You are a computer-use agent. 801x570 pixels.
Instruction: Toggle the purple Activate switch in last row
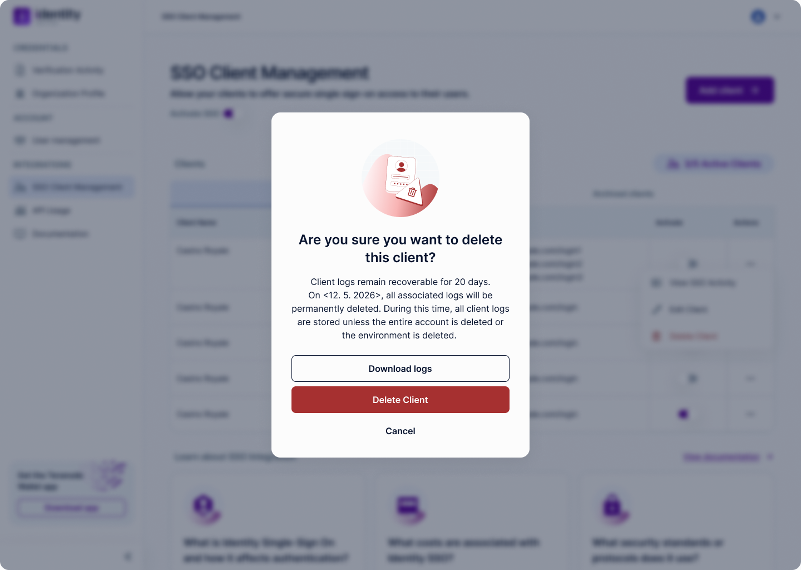click(684, 414)
